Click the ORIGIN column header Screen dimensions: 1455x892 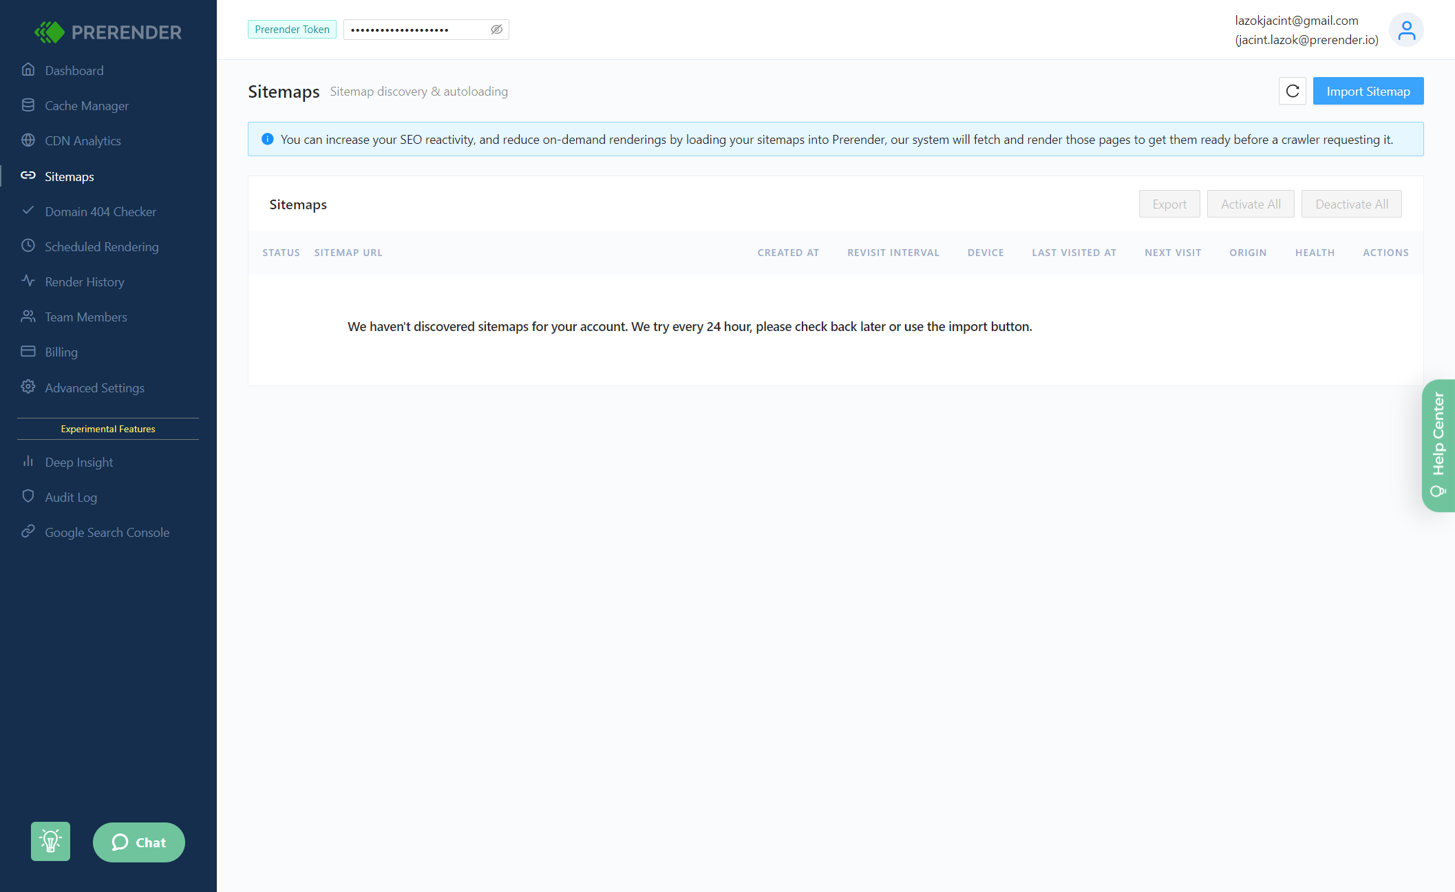coord(1248,253)
